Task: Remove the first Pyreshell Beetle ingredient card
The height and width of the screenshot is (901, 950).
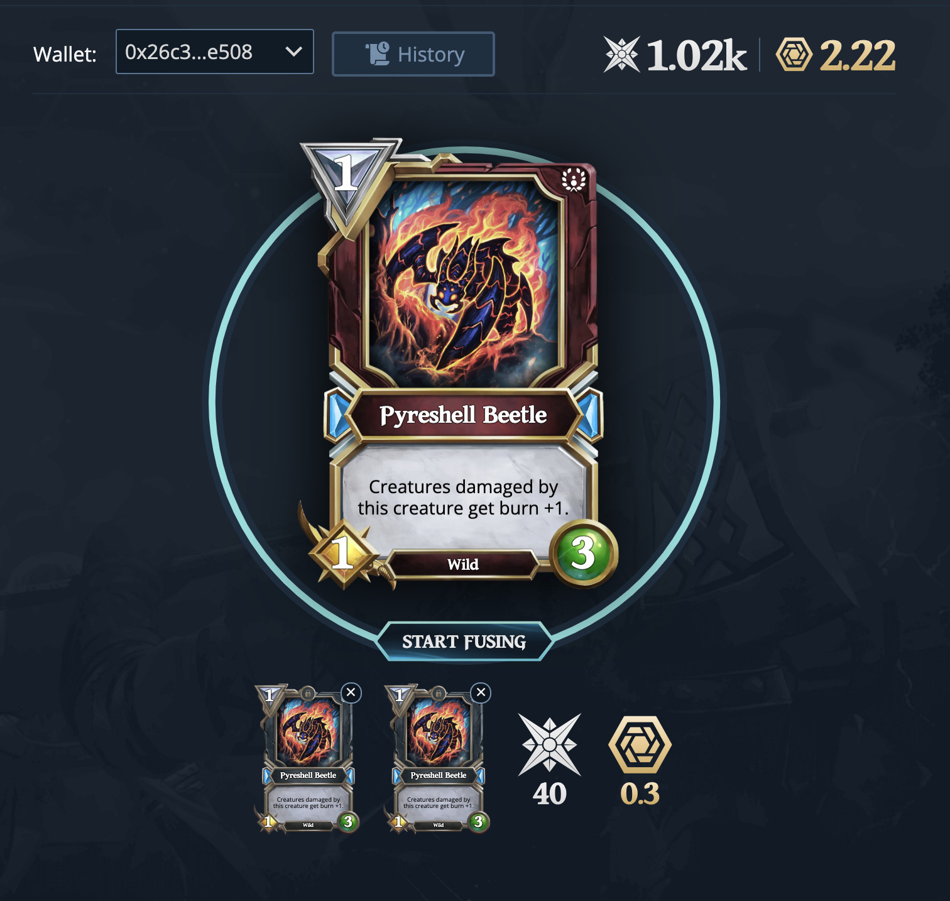Action: 351,692
